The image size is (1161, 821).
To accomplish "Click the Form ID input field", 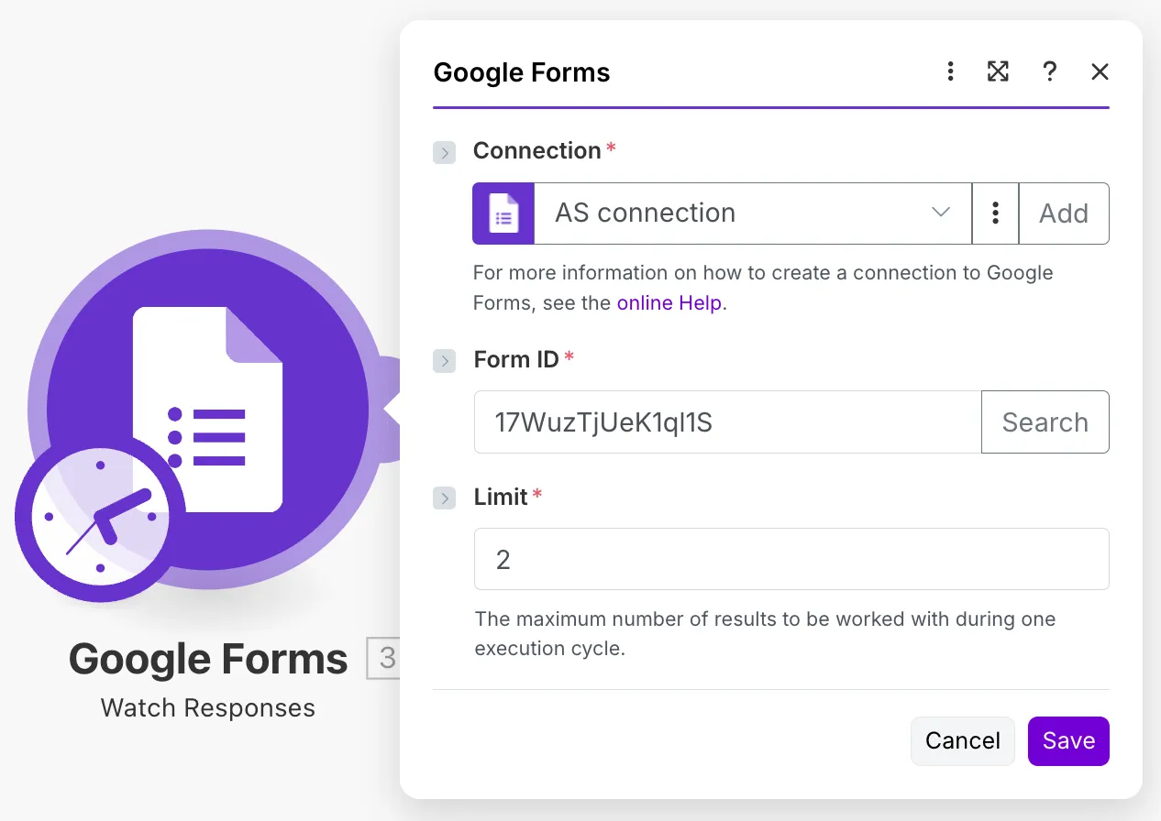I will coord(727,422).
